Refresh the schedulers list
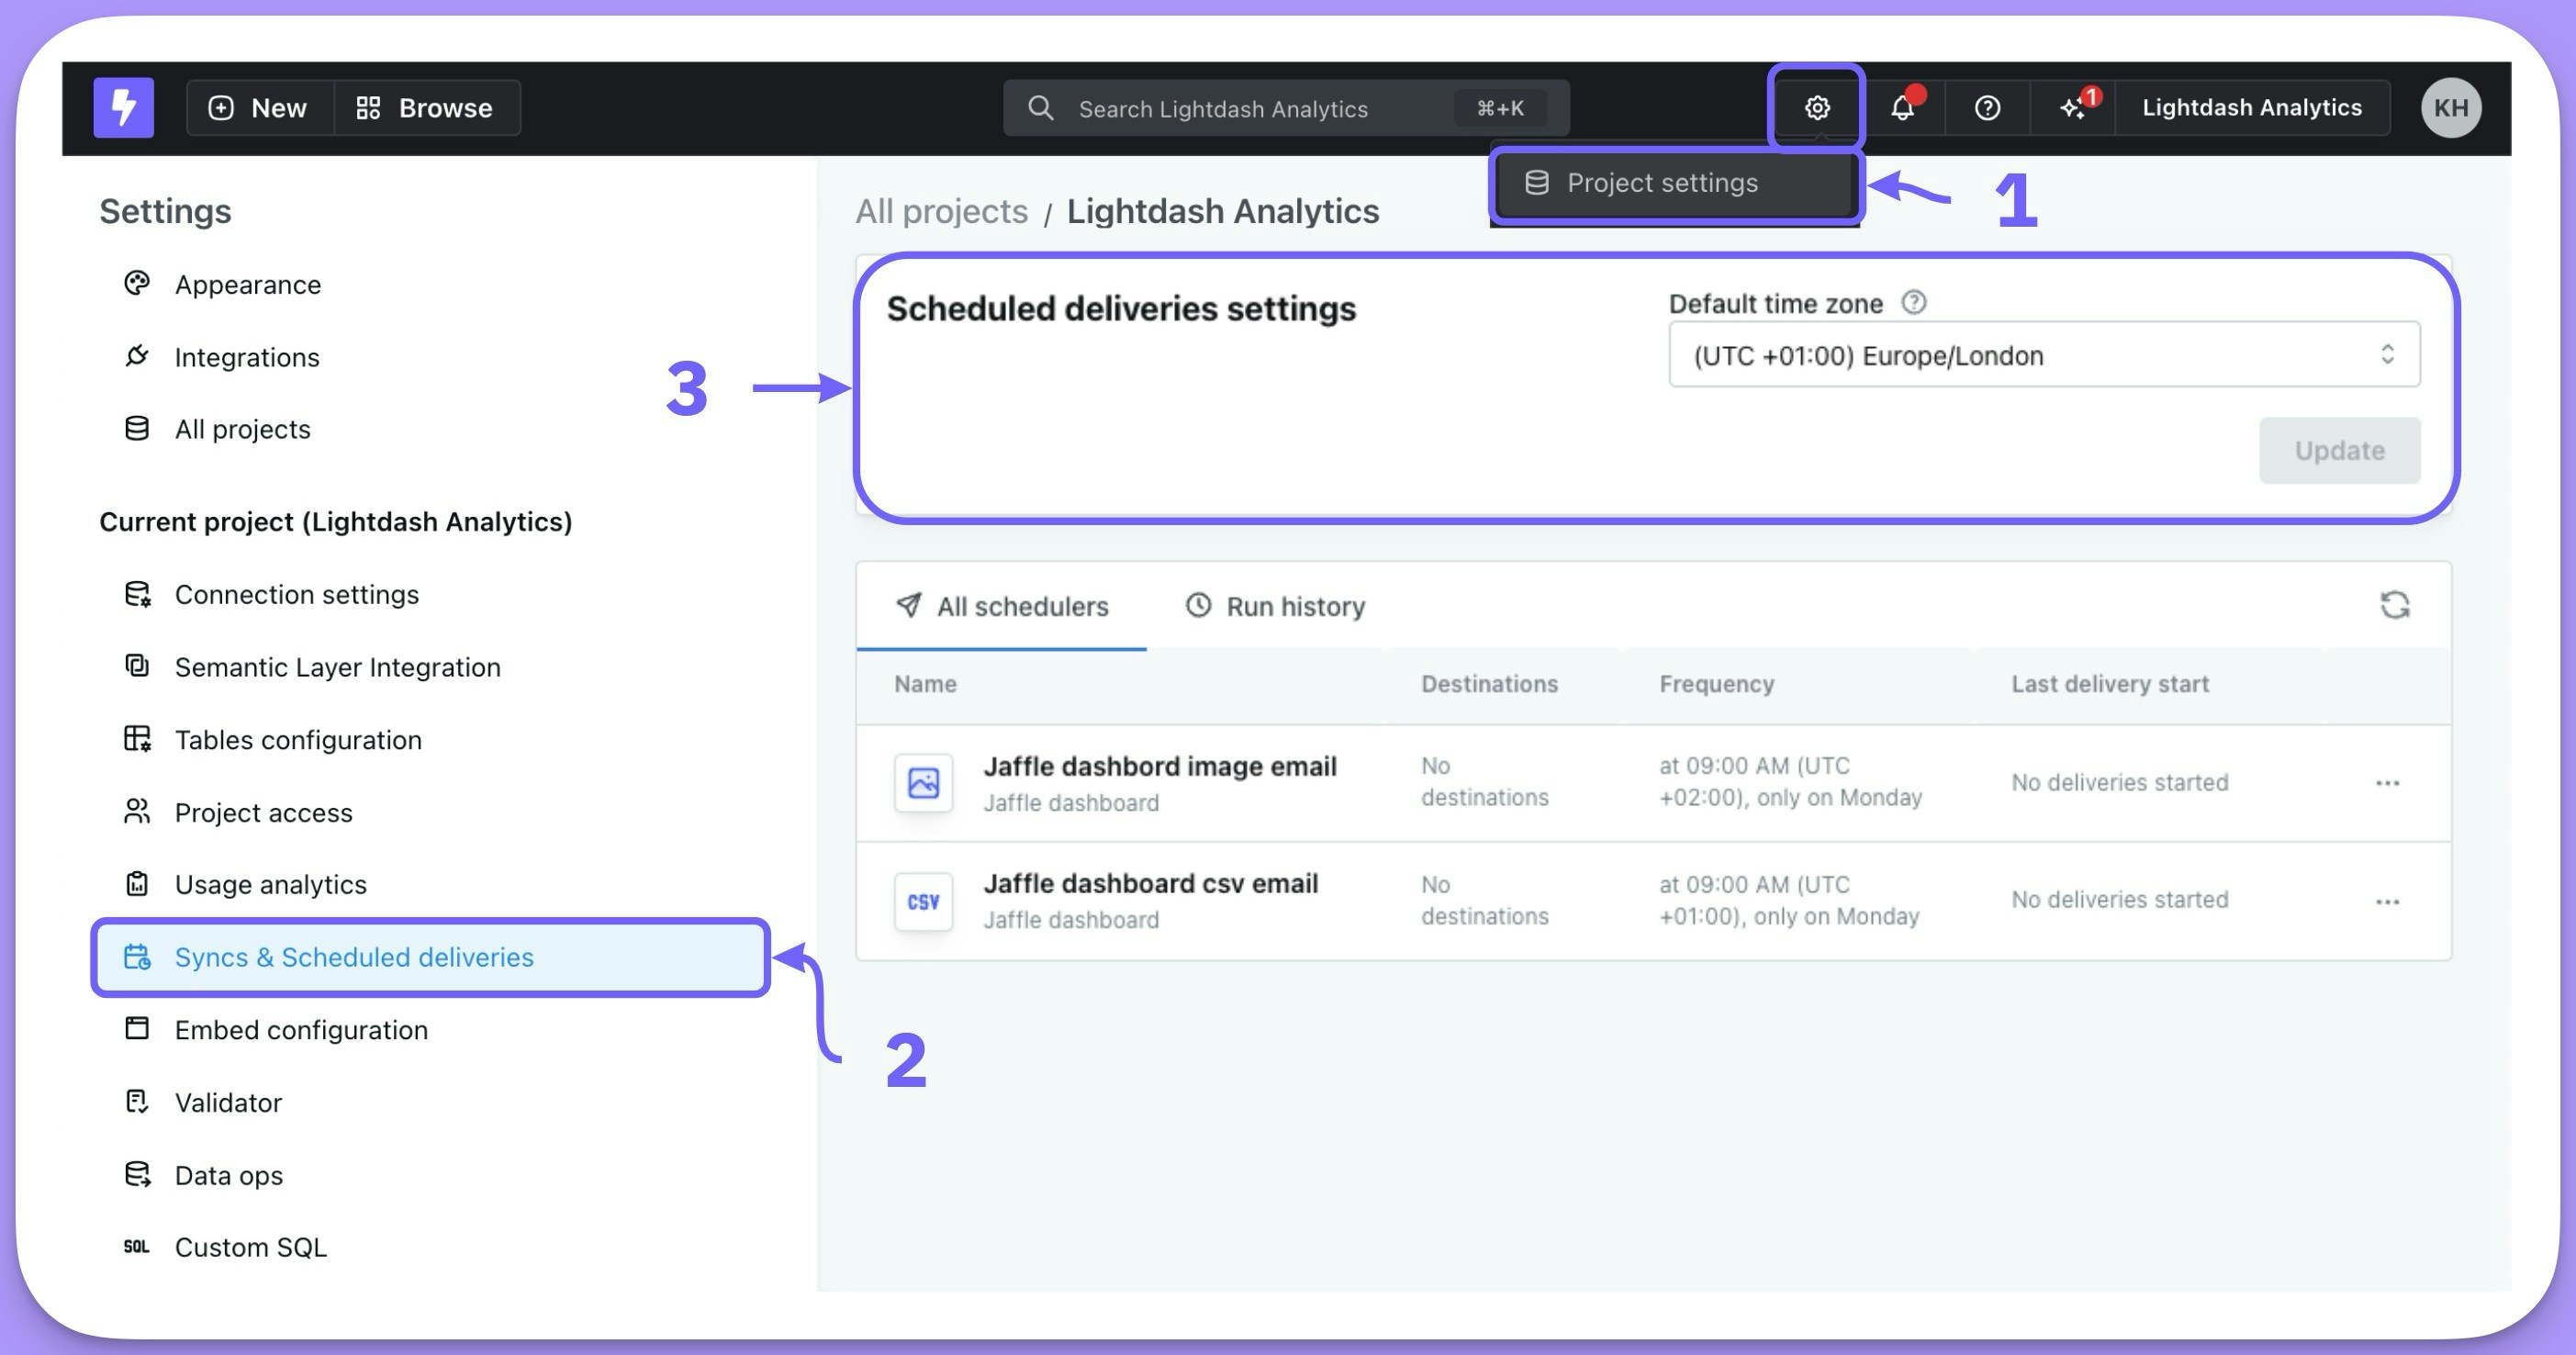 [x=2394, y=605]
